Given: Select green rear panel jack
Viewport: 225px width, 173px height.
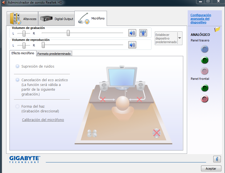Looking at the screenshot, I should coord(205,60).
